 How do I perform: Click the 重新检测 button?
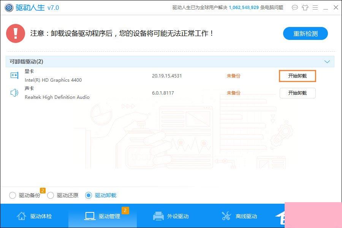pyautogui.click(x=306, y=33)
